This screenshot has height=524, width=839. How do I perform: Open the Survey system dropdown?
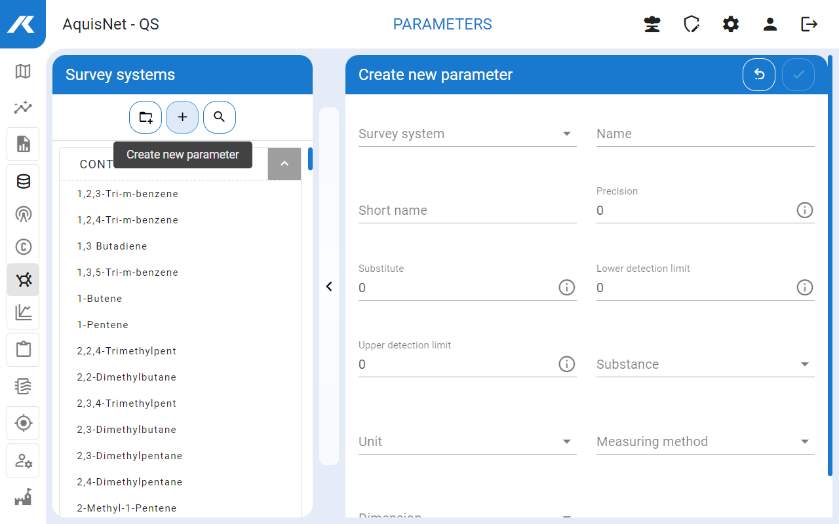(x=467, y=134)
